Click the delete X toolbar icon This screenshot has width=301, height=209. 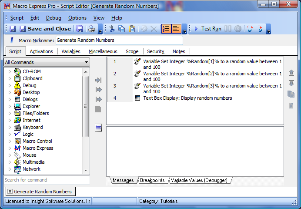[154, 29]
